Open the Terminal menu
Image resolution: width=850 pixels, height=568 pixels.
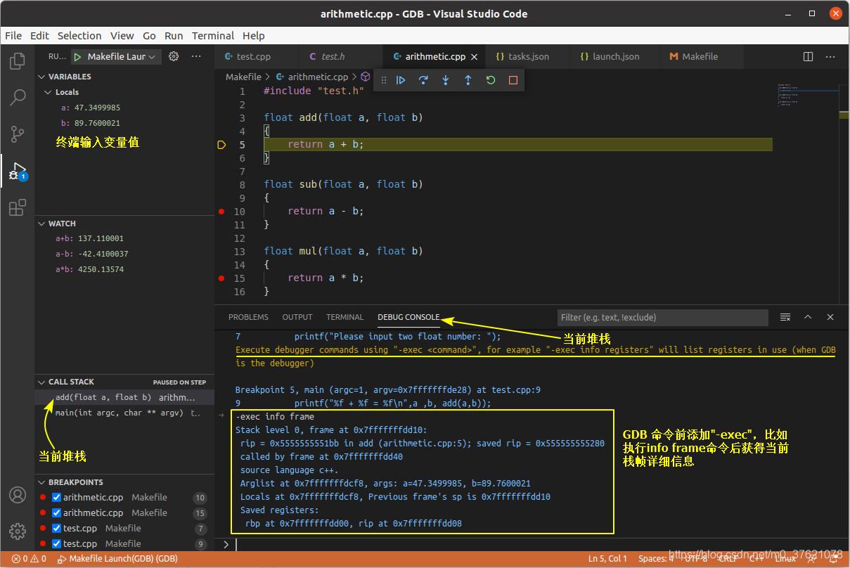[x=213, y=36]
